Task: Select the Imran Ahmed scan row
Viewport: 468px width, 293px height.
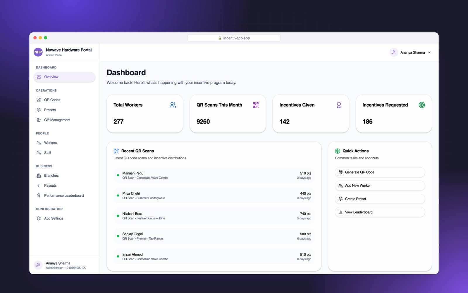Action: click(214, 256)
